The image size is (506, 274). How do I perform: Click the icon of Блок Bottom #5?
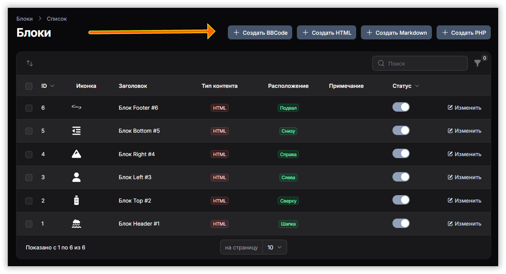[x=76, y=131]
